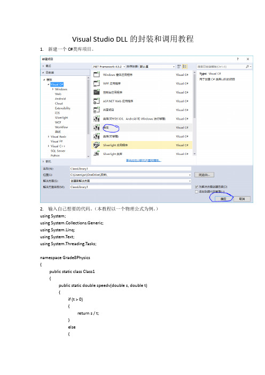Image resolution: width=265 pixels, height=375 pixels.
Task: Select Extensibility under Visual C#
Action: click(63, 108)
